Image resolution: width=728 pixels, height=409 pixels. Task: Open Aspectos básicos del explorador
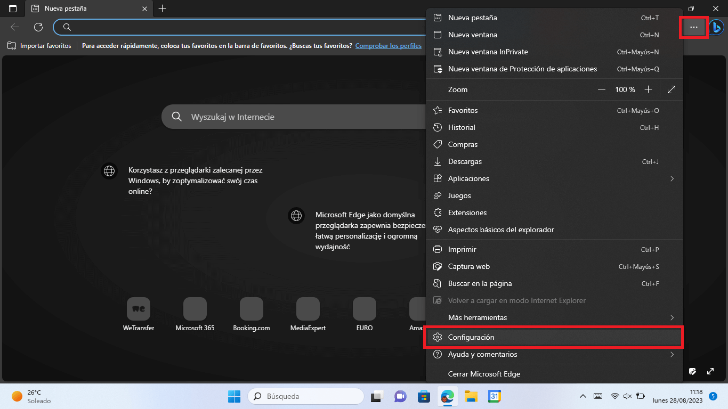pyautogui.click(x=554, y=230)
